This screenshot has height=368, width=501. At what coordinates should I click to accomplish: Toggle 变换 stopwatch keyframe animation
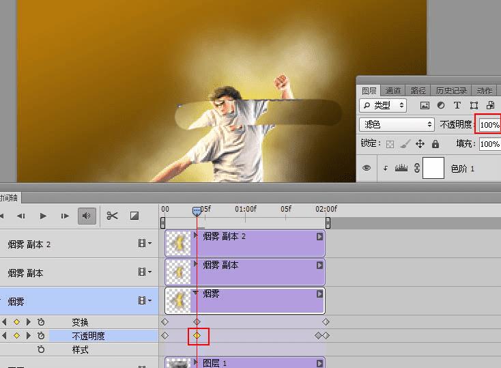[41, 322]
